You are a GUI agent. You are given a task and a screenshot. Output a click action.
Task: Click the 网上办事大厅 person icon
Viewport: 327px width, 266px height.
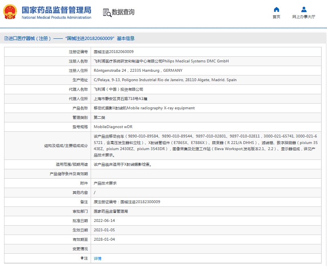pyautogui.click(x=304, y=9)
